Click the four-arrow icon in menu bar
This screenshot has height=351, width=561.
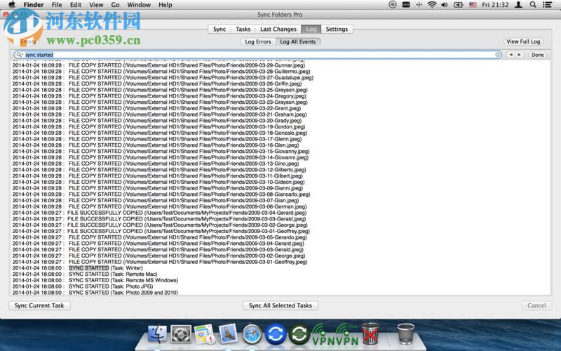pyautogui.click(x=419, y=5)
